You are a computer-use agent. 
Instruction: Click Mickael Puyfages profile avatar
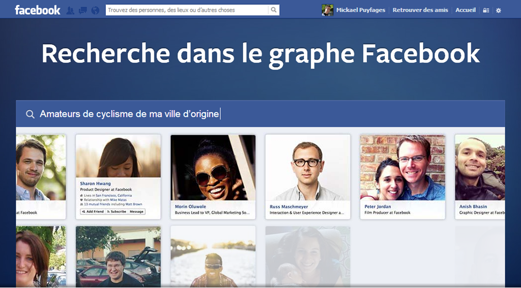327,10
